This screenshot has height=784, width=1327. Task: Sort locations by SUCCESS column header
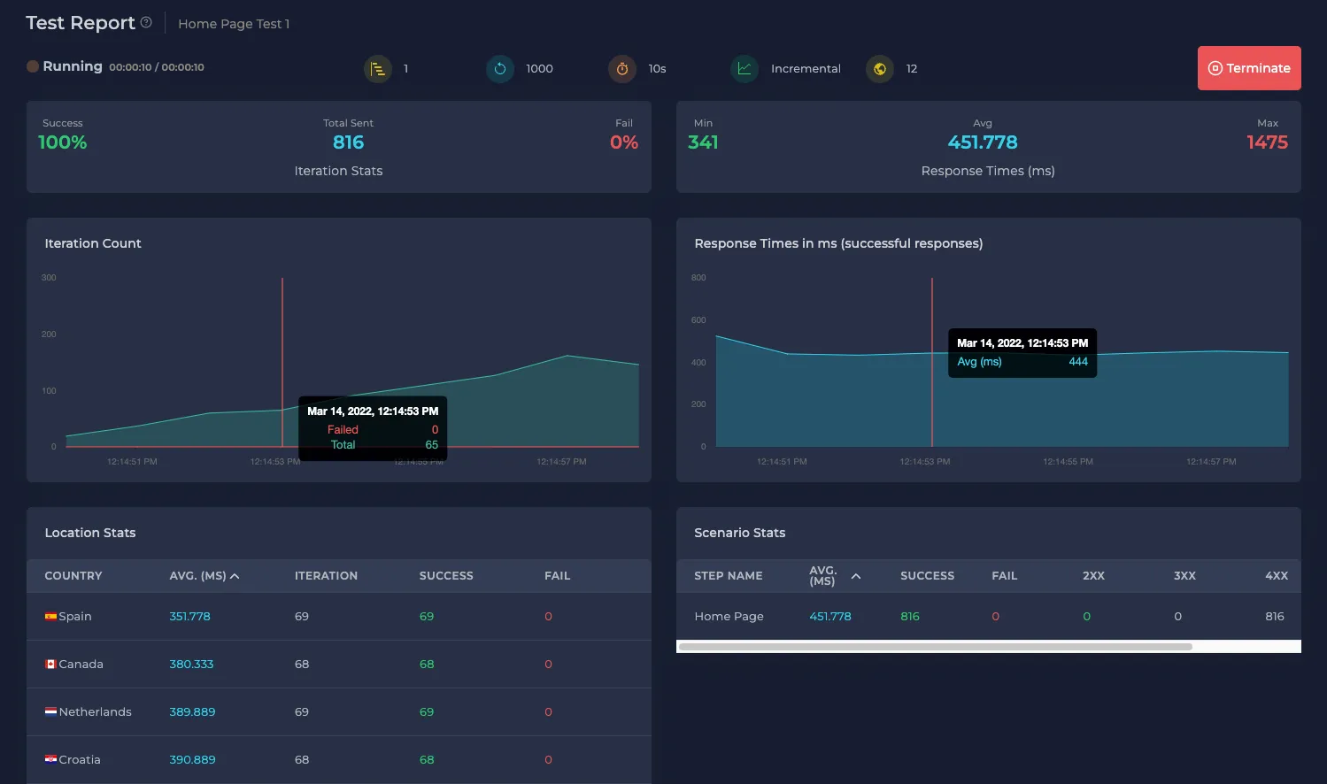pos(446,575)
